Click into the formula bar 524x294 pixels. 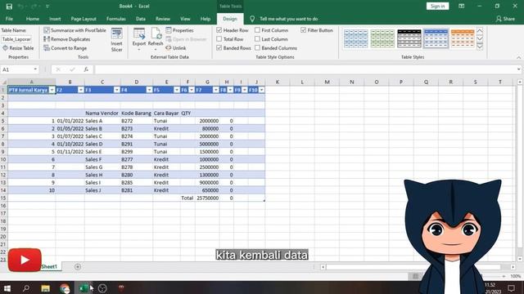305,69
